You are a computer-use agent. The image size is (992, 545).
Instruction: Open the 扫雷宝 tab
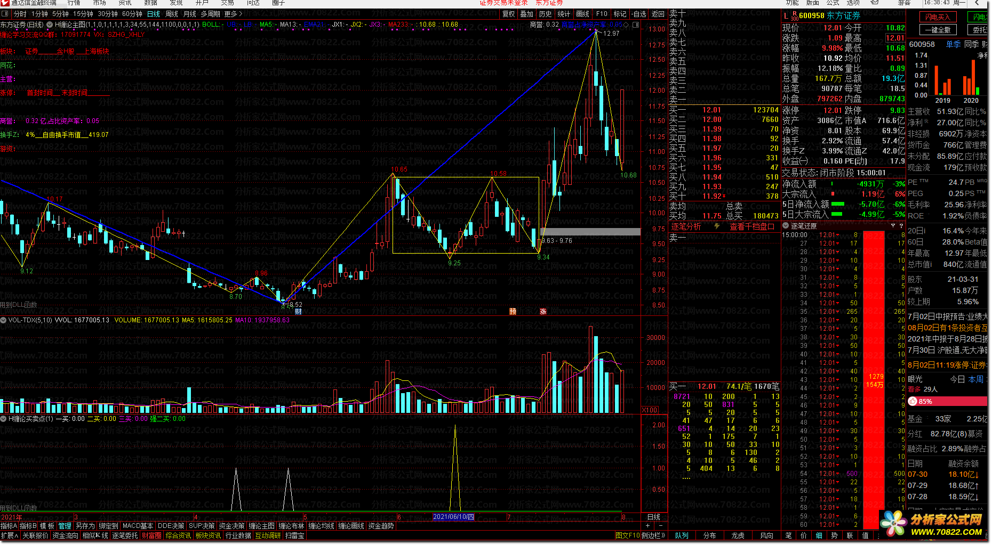294,535
